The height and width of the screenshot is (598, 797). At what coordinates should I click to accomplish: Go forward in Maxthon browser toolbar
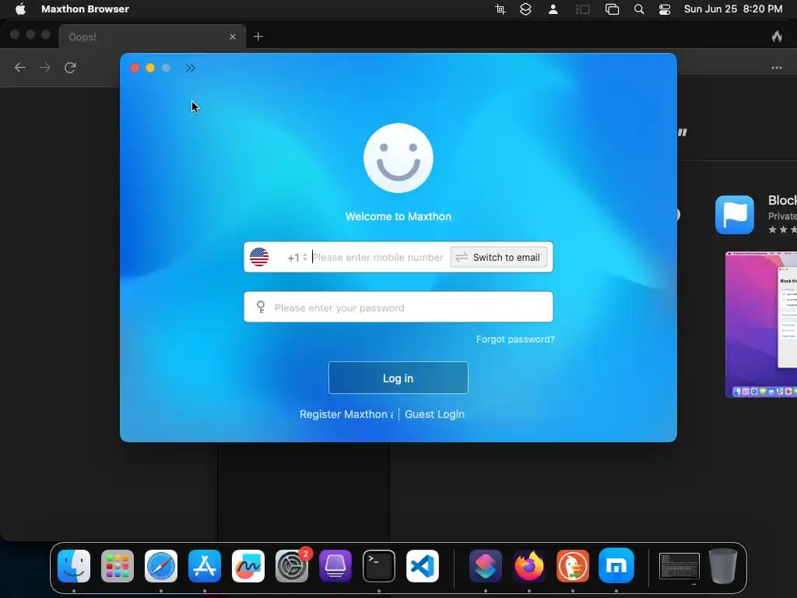pyautogui.click(x=44, y=68)
